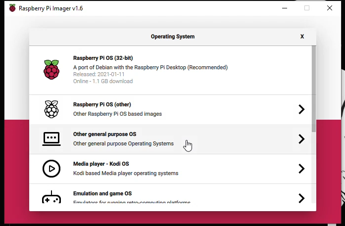Click "Released: 2021-01-11" text
The height and width of the screenshot is (226, 345).
(x=99, y=74)
